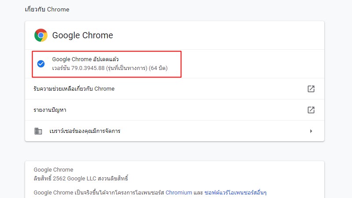Click the ลิขสิทธิ์ 2562 Google LLC copyright text

click(x=81, y=179)
